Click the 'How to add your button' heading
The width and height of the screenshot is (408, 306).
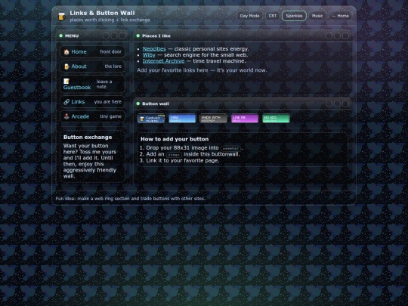pos(175,139)
